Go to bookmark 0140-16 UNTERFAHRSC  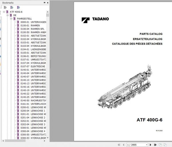point(33,87)
